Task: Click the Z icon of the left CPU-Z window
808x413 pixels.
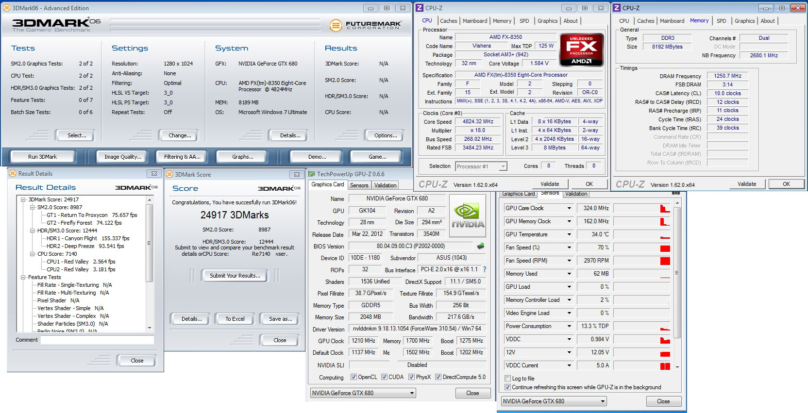Action: pos(420,8)
